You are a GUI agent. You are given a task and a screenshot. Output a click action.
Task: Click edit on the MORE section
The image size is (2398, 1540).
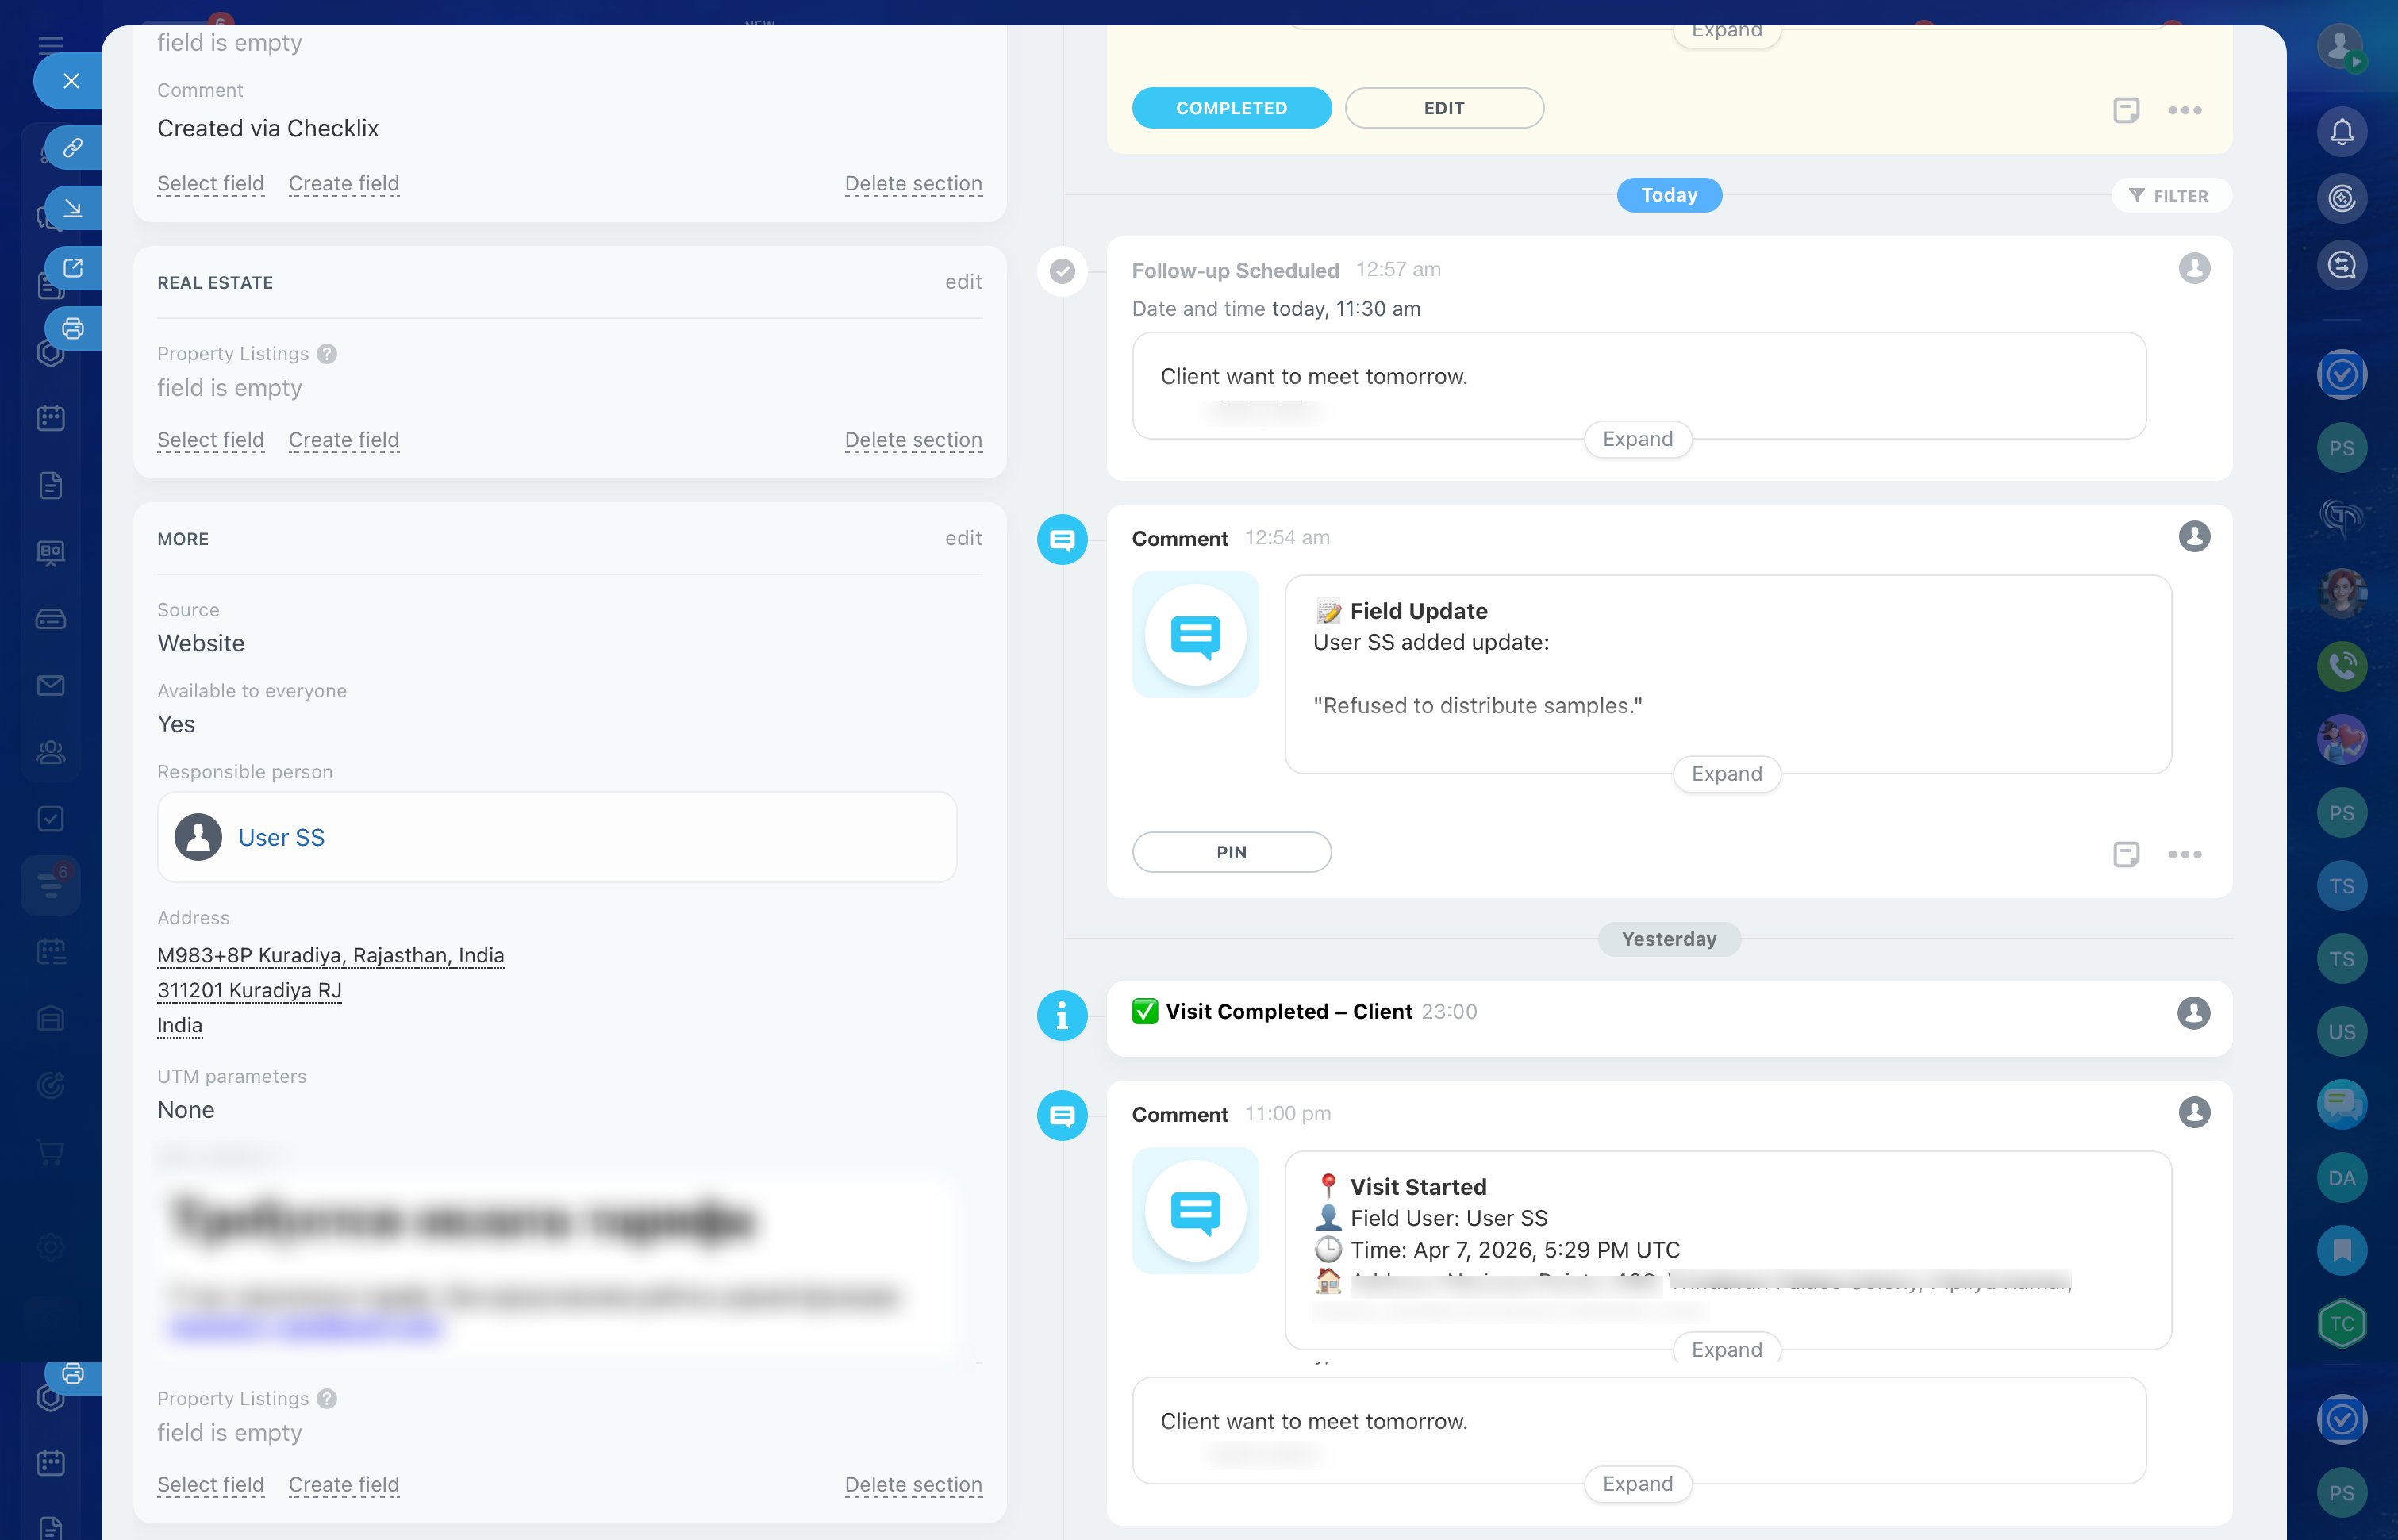963,538
